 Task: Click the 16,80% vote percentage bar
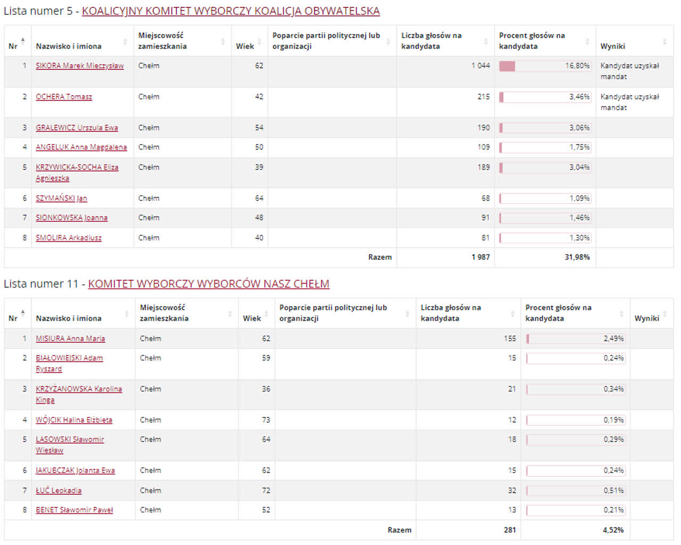point(545,66)
